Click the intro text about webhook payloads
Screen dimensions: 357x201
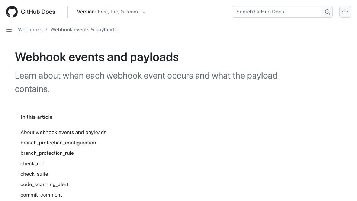tap(146, 82)
